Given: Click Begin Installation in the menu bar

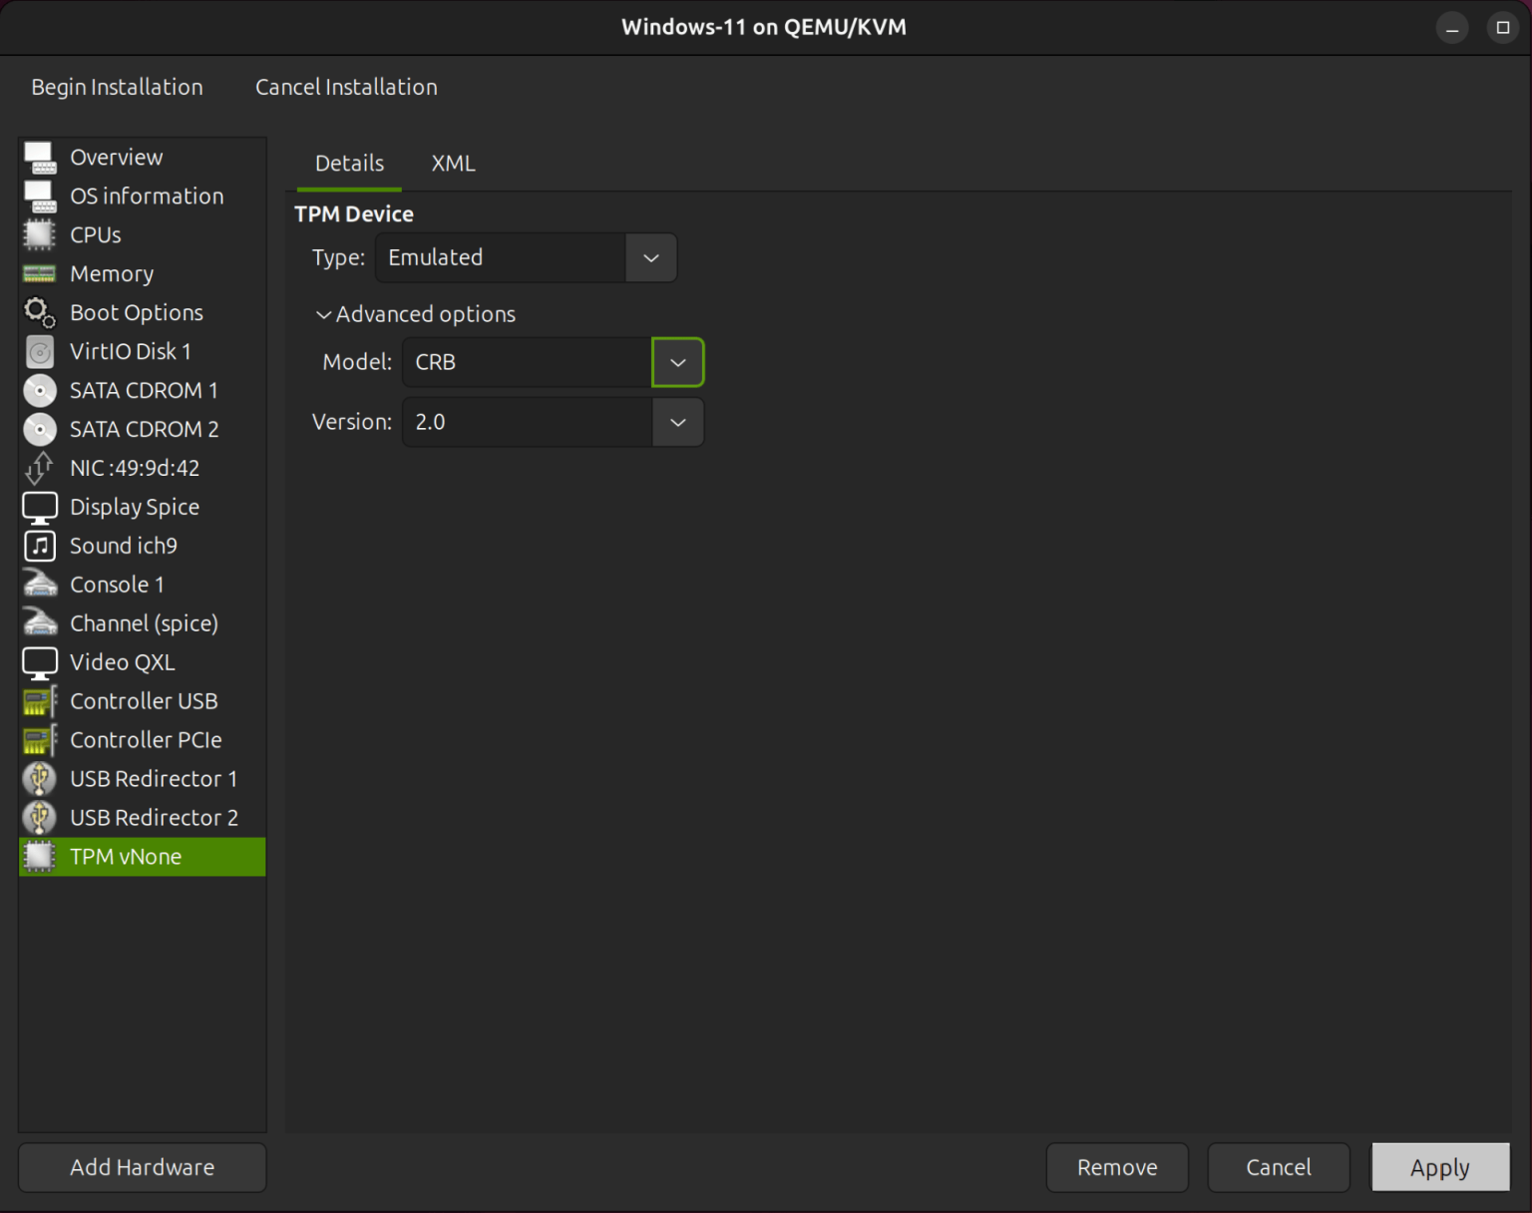Looking at the screenshot, I should [117, 87].
